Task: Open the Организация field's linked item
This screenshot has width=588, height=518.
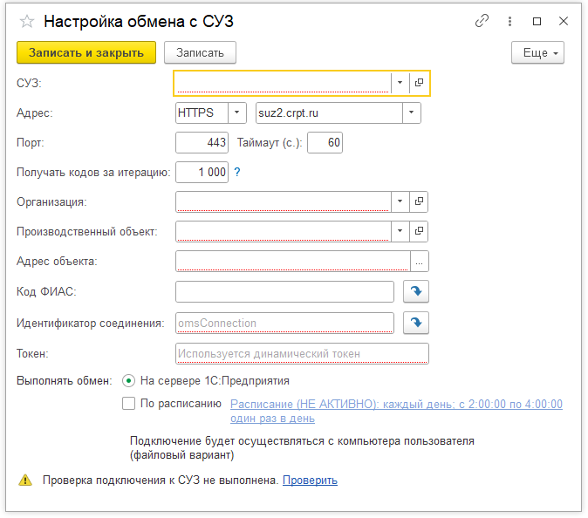Action: pyautogui.click(x=419, y=201)
